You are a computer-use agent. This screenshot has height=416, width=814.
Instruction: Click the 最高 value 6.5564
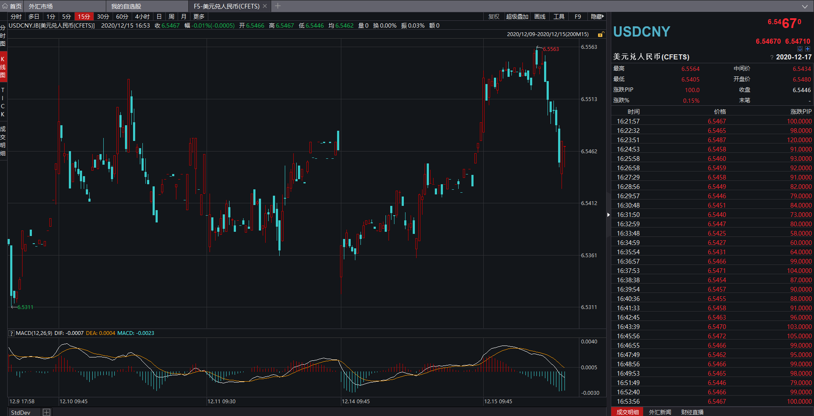pos(690,69)
